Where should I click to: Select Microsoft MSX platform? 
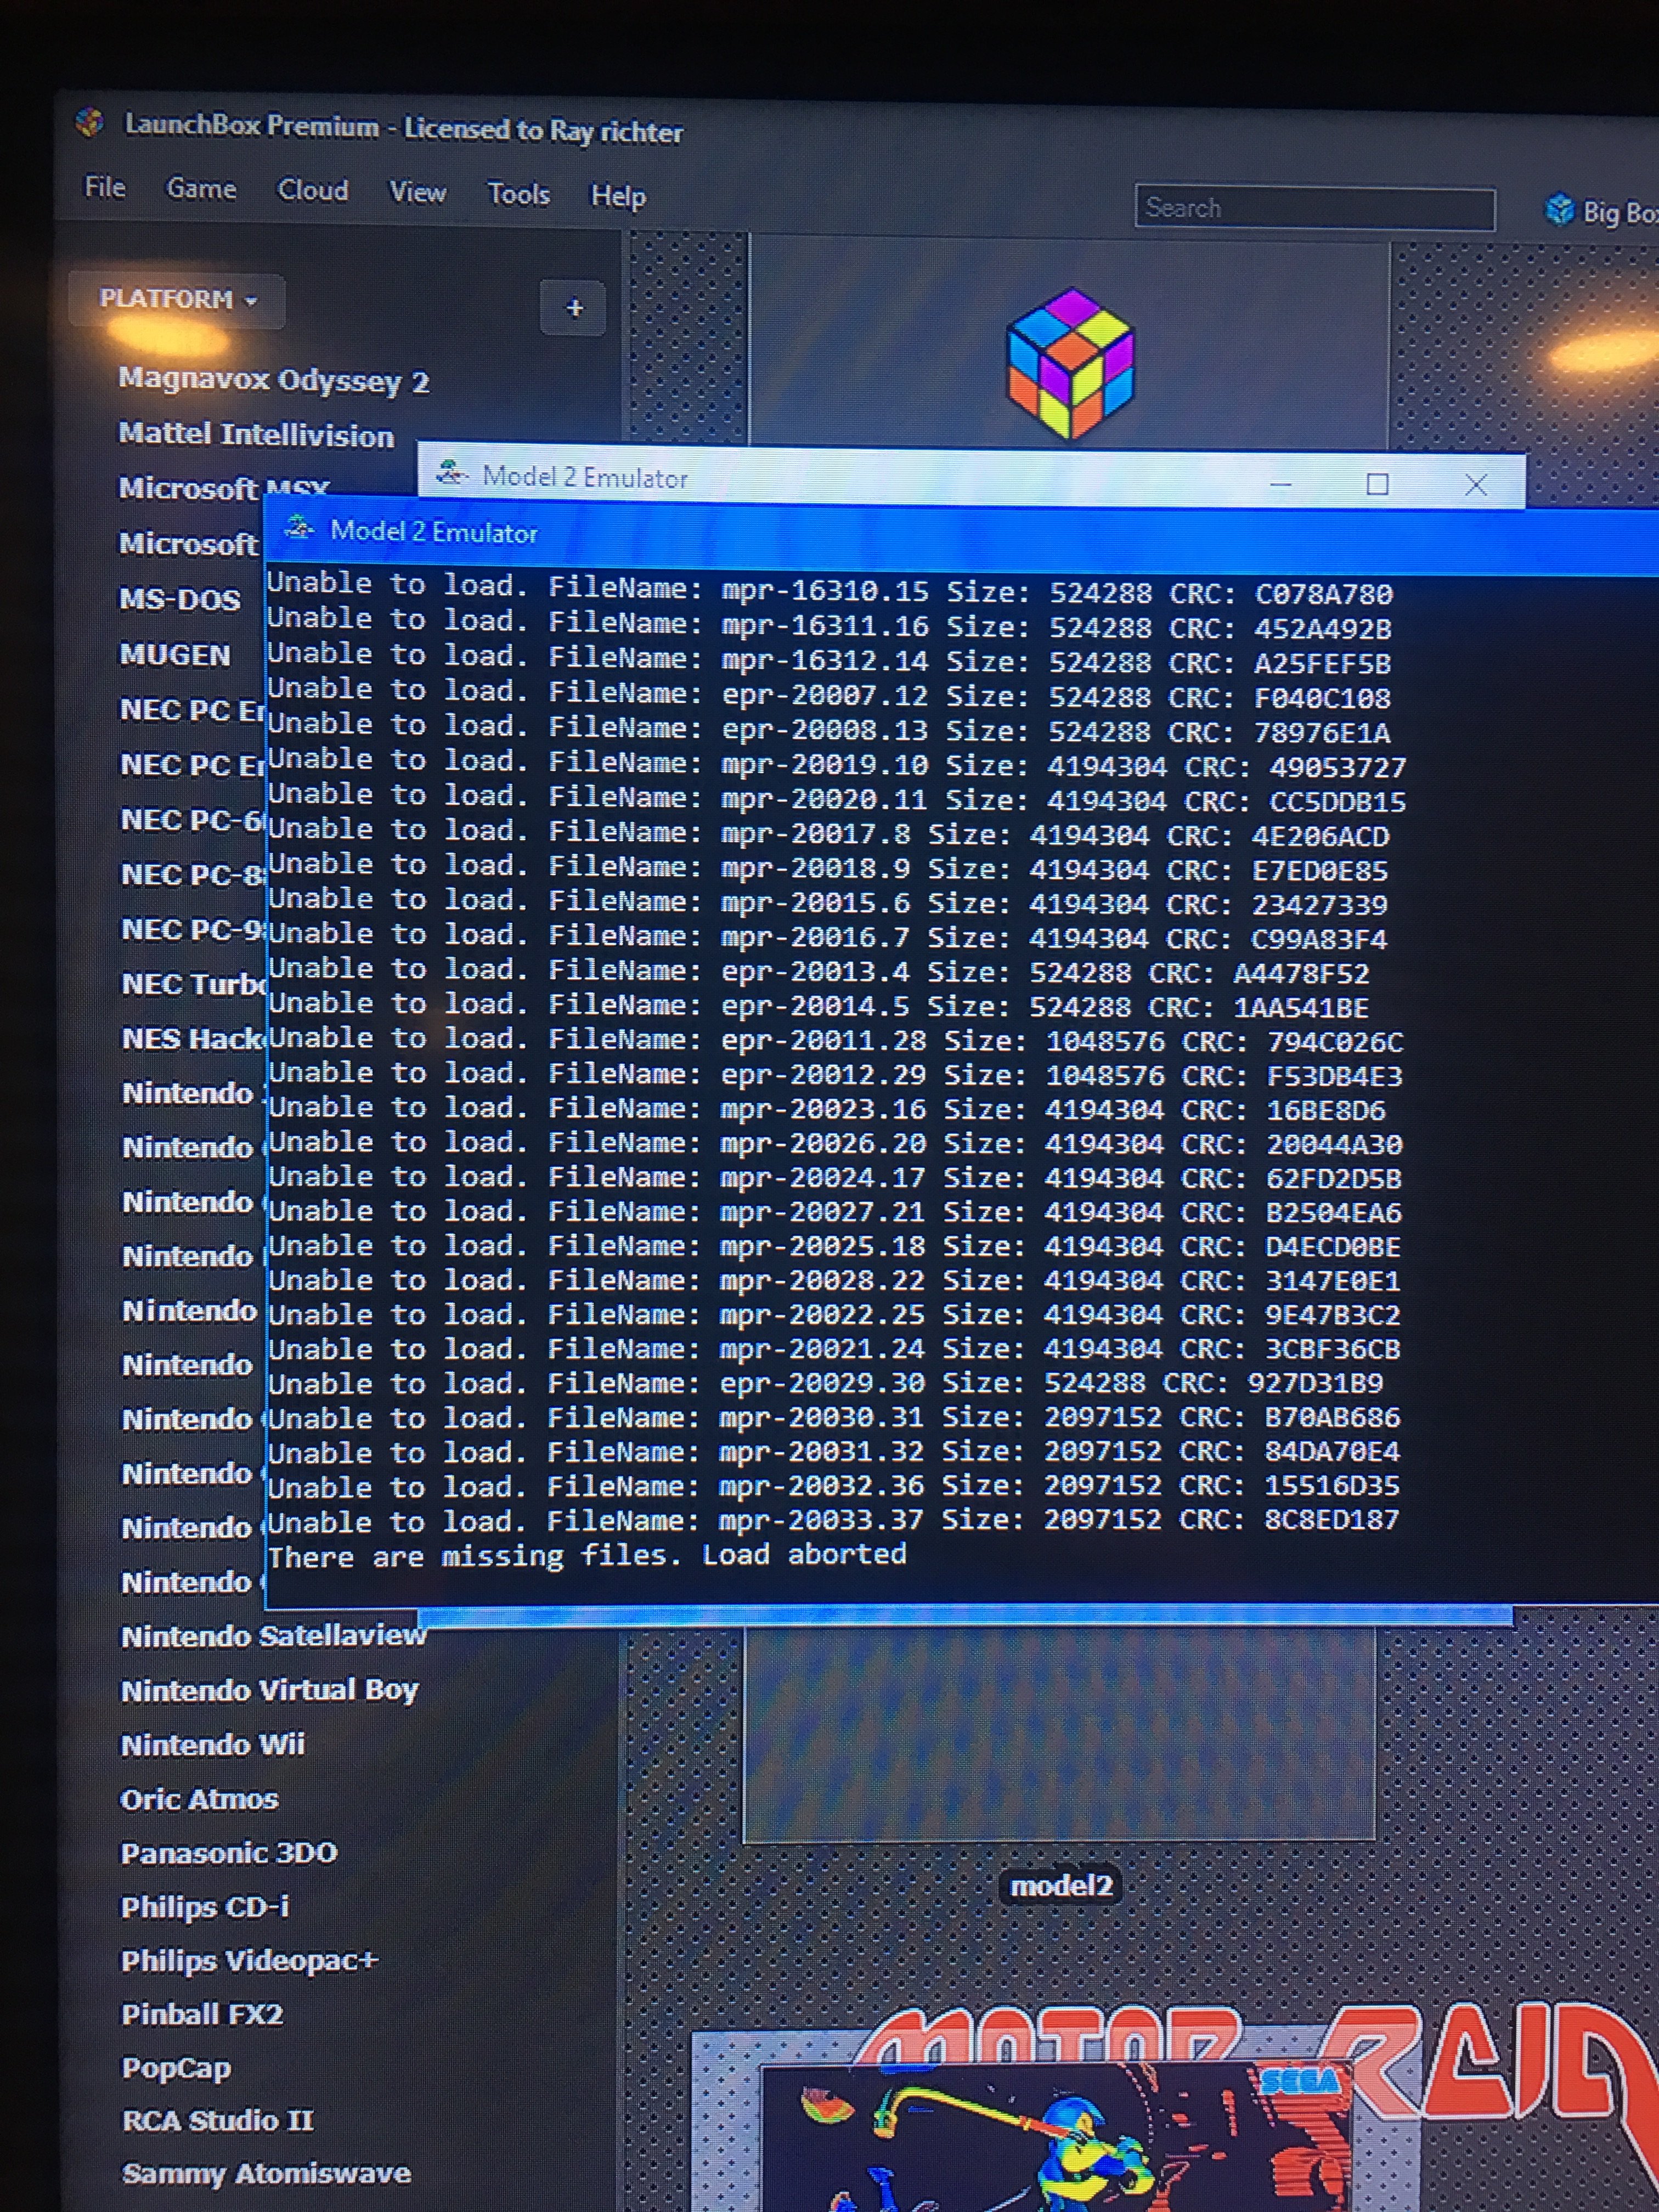point(224,488)
